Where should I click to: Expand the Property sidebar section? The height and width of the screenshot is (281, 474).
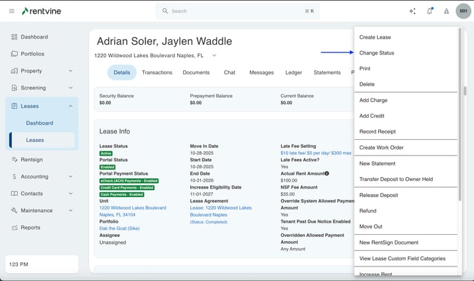pos(70,71)
